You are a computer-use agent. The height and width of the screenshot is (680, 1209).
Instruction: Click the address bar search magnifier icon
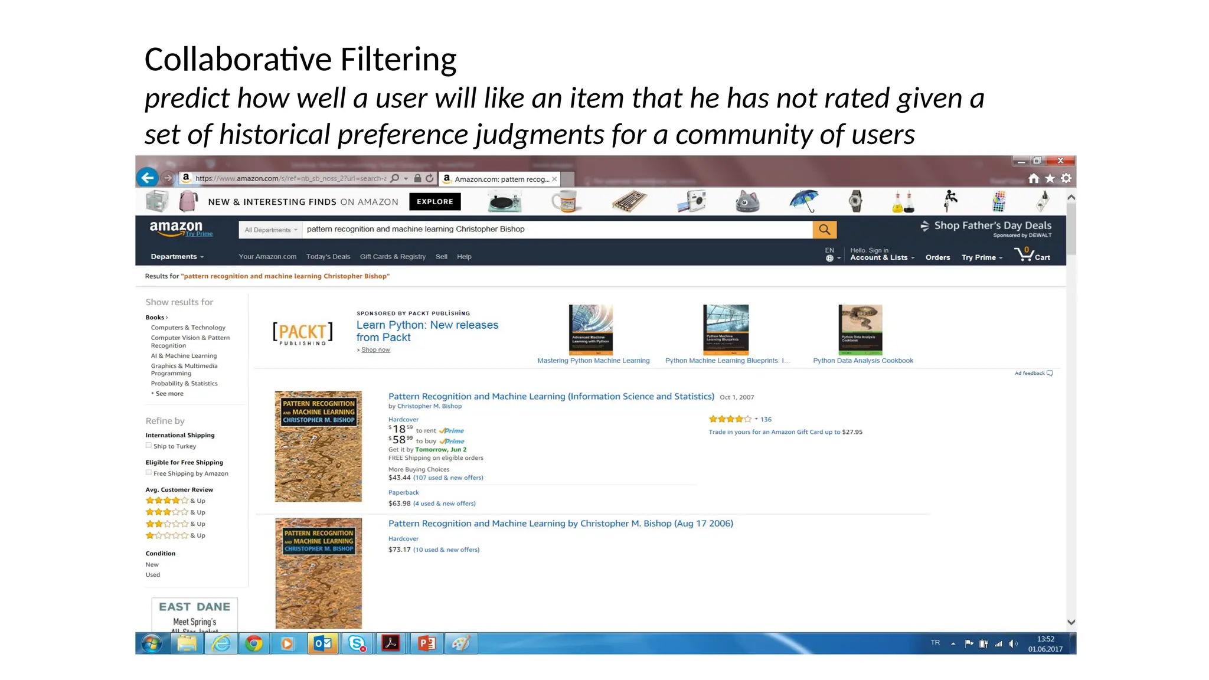pos(395,178)
